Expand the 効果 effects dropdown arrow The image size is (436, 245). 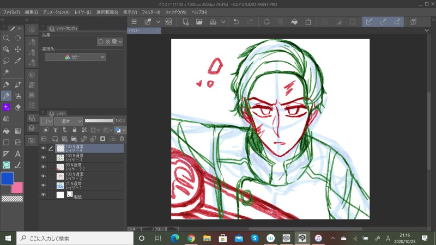120,42
